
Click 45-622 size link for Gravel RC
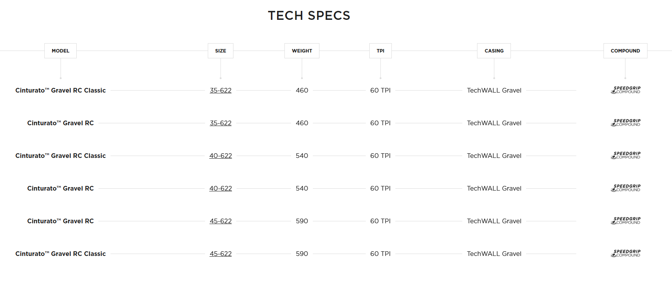click(221, 221)
